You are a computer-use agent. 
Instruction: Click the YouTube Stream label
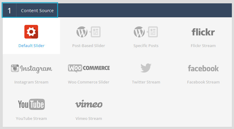(x=31, y=118)
